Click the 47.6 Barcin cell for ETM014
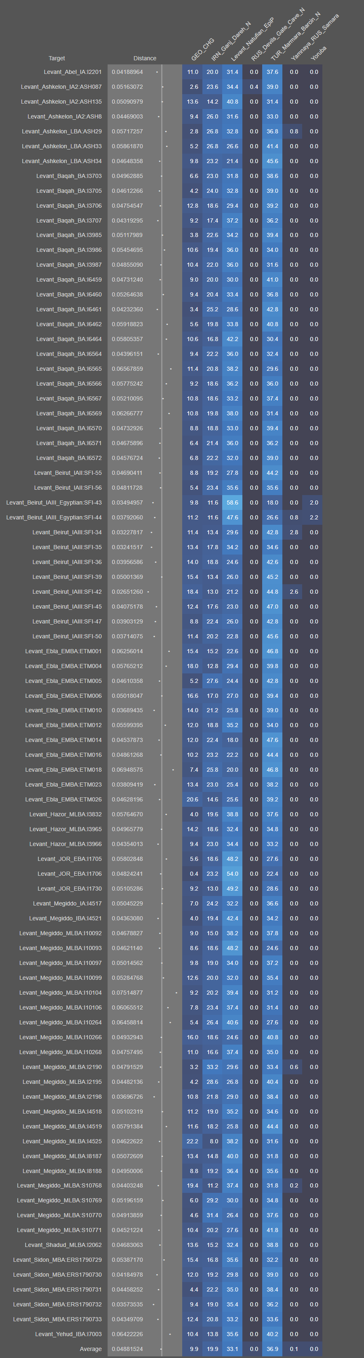Screen dimensions: 364x1358 coord(272,740)
